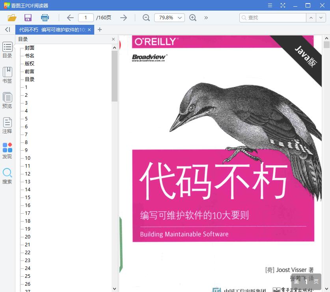Click the page indicator overlay

(x=306, y=281)
